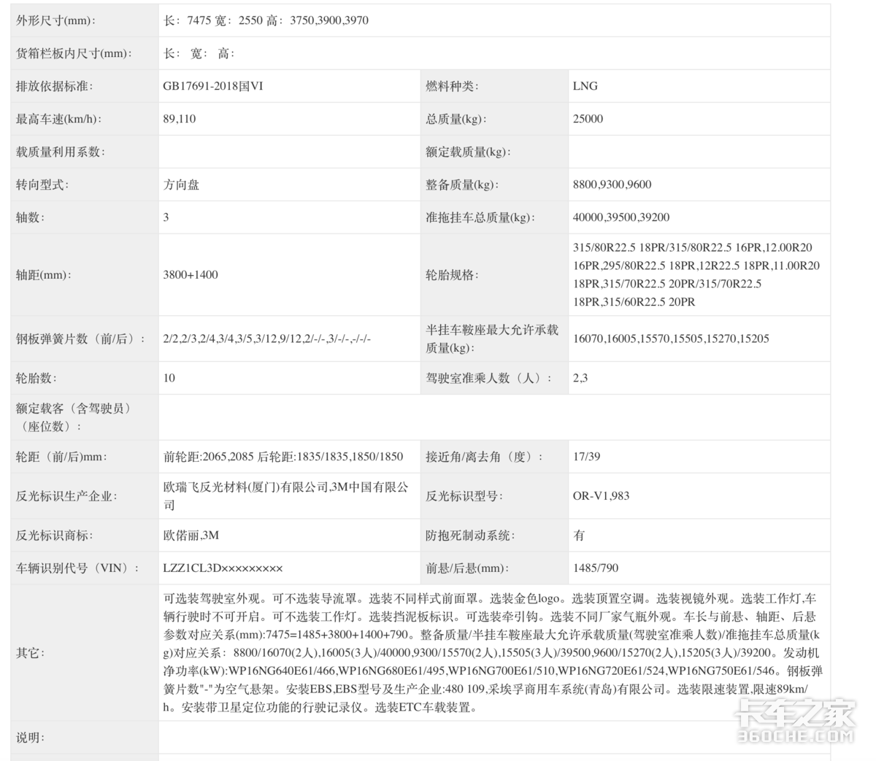This screenshot has height=761, width=876.
Task: Click the 整备质量 value 8800,9300,9600
Action: [x=613, y=185]
